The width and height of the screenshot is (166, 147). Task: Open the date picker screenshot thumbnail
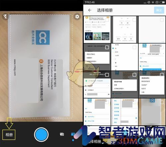coord(124,30)
